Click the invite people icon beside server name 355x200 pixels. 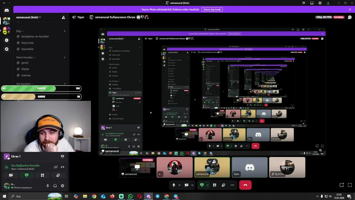[x=64, y=17]
